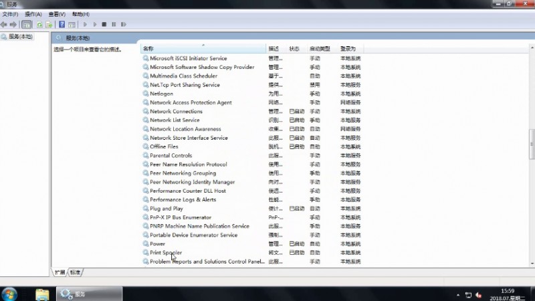Screen dimensions: 535x301
Task: Select Performance Counter DLL Host service
Action: point(188,191)
